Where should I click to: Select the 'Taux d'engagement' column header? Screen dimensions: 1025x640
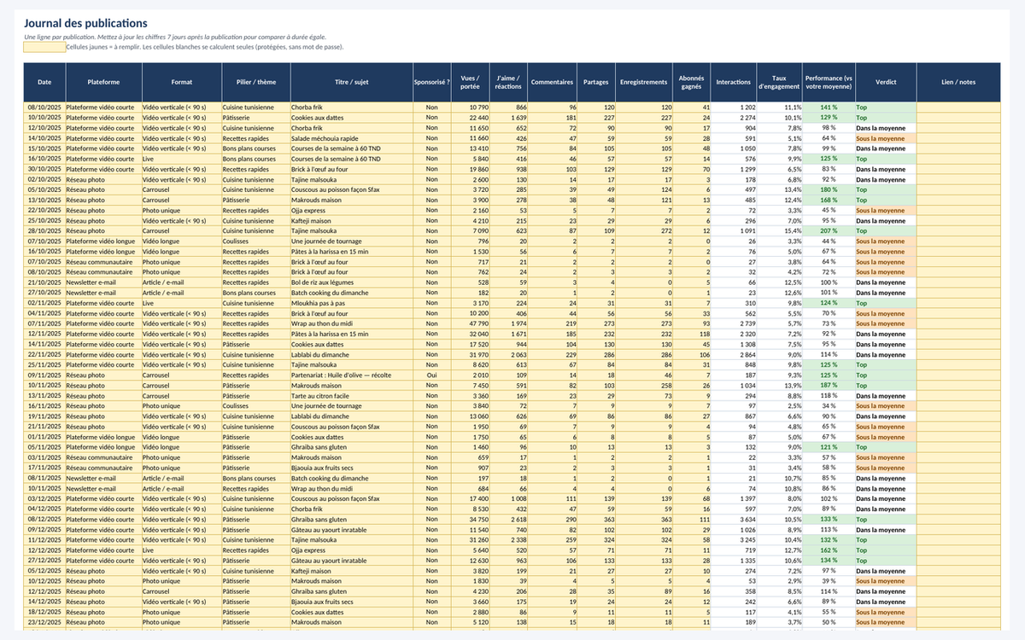point(779,82)
